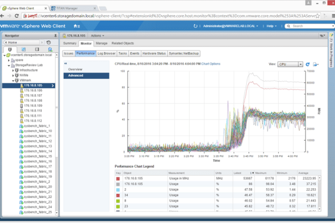Switch to Networking inventory icon
Viewport: 335px width, 223px height.
[50, 49]
